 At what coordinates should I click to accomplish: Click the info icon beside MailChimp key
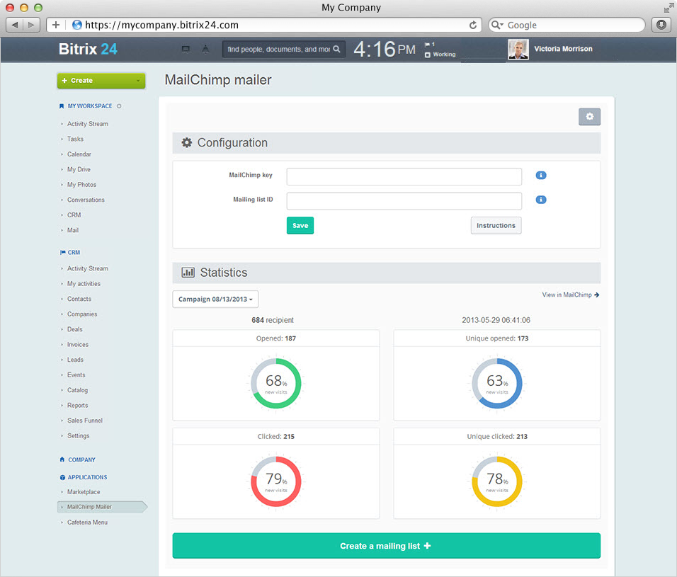(x=541, y=176)
